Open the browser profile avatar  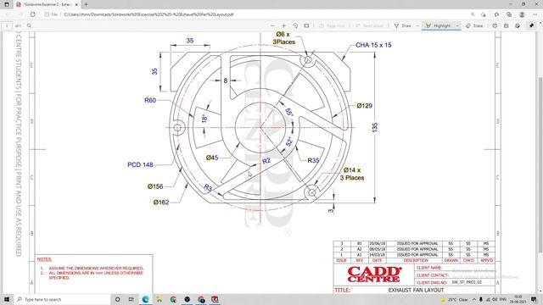point(522,14)
